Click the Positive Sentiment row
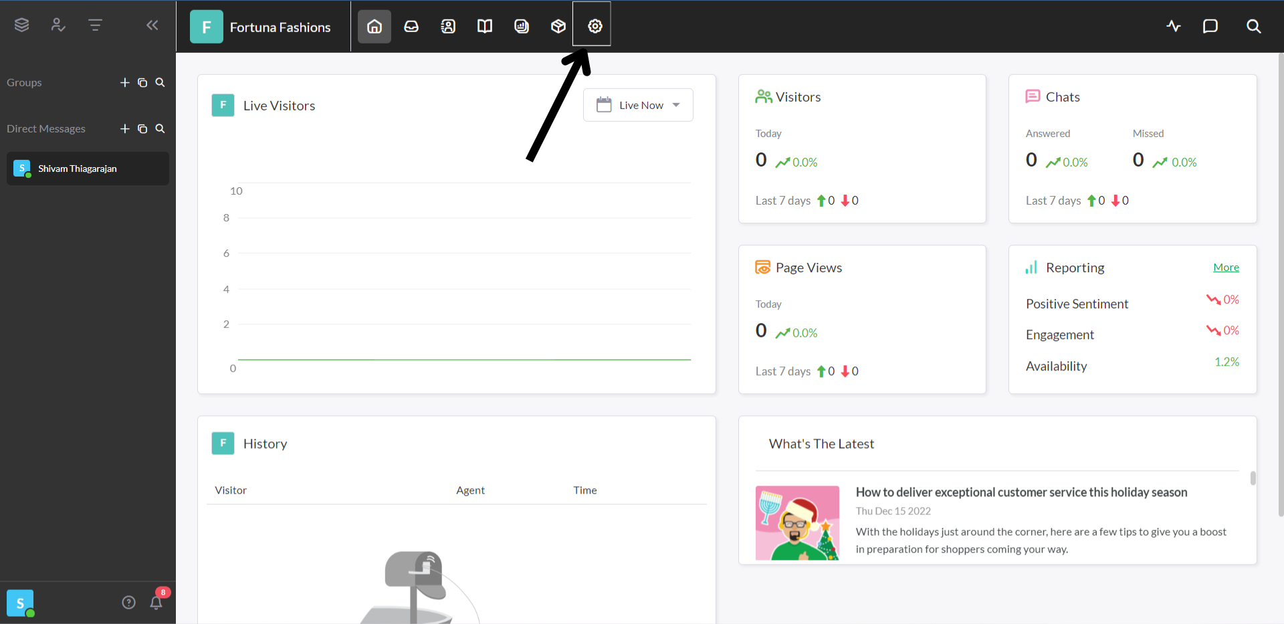The width and height of the screenshot is (1284, 624). pos(1132,303)
